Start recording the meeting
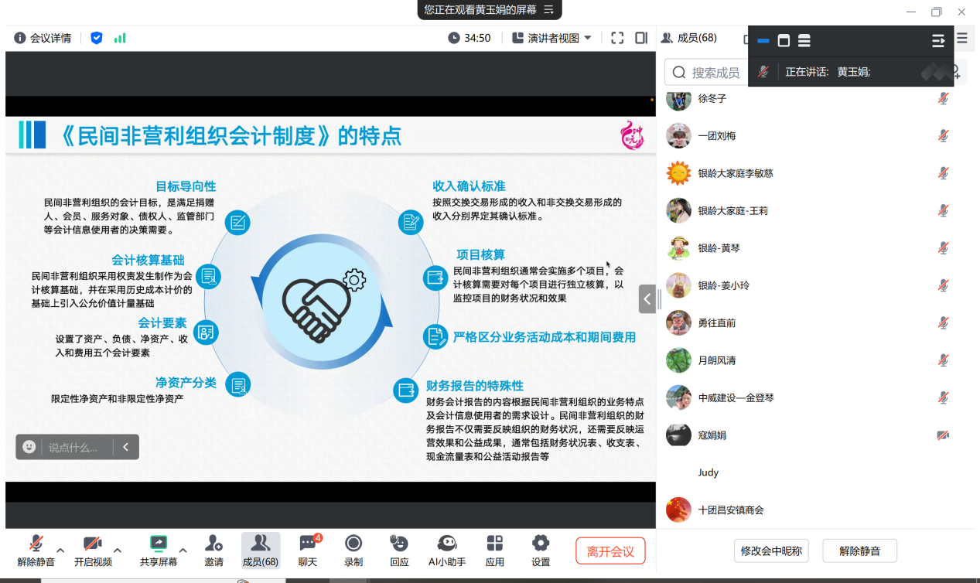Image resolution: width=980 pixels, height=583 pixels. tap(353, 550)
